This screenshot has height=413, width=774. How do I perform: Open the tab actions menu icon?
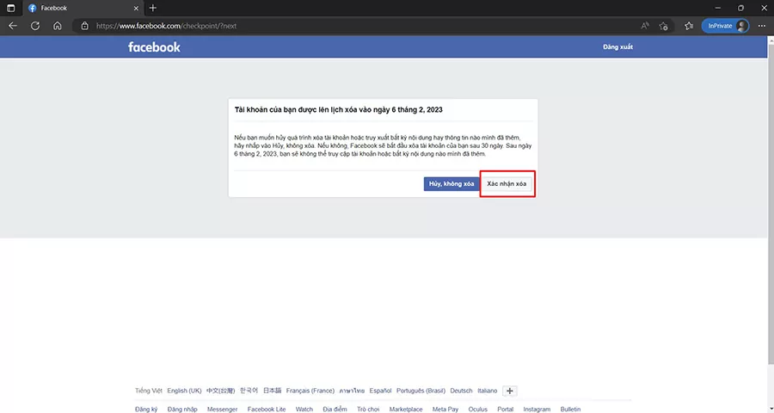click(x=11, y=8)
